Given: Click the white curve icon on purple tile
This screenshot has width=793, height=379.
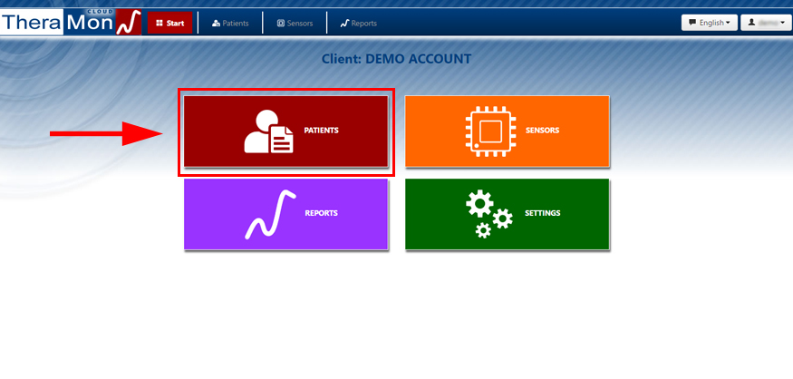Looking at the screenshot, I should coord(271,215).
